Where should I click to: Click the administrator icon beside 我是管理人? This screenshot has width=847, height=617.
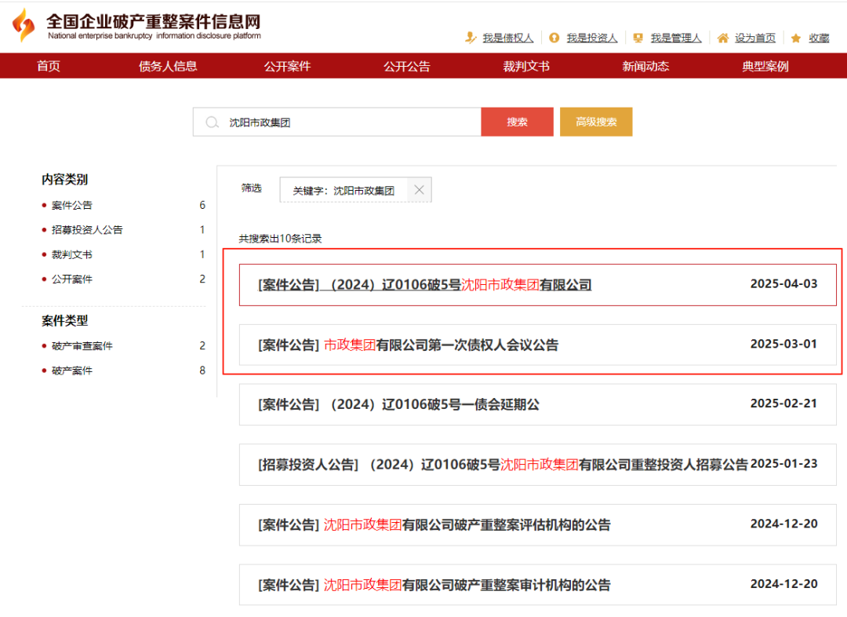tap(638, 38)
